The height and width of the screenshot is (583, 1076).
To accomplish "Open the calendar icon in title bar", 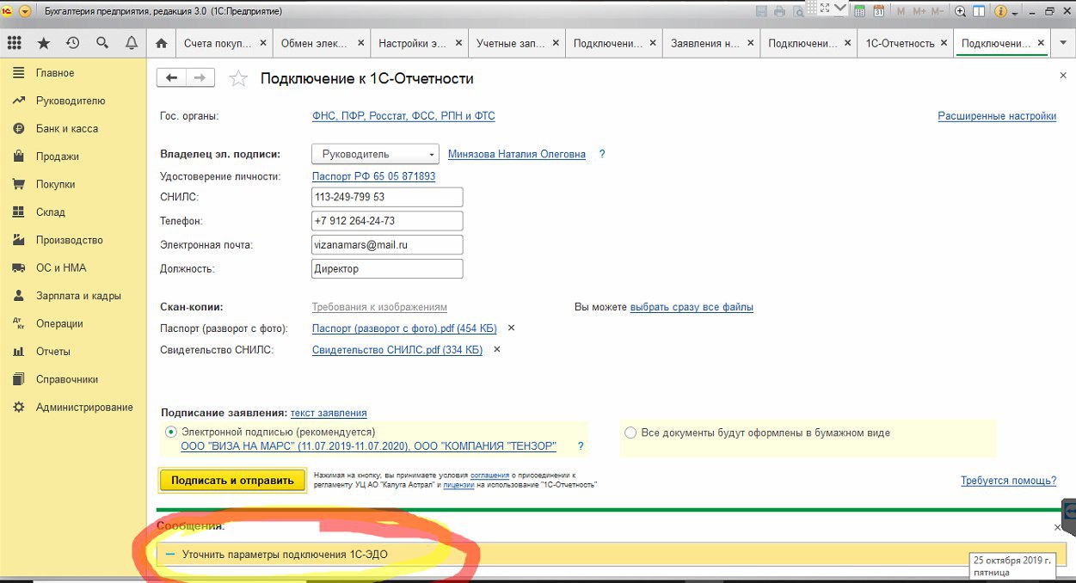I will (878, 11).
